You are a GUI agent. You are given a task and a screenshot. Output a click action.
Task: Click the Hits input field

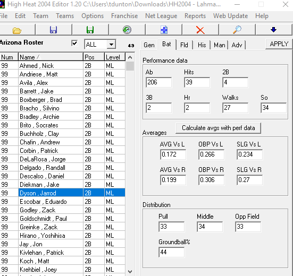(197, 82)
